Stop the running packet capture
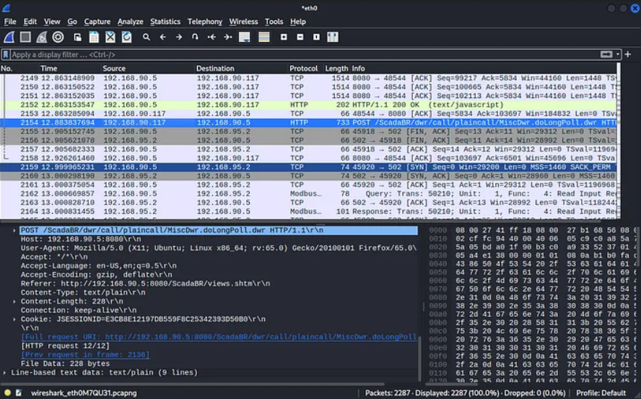Screen dimensions: 641x399 [25, 37]
